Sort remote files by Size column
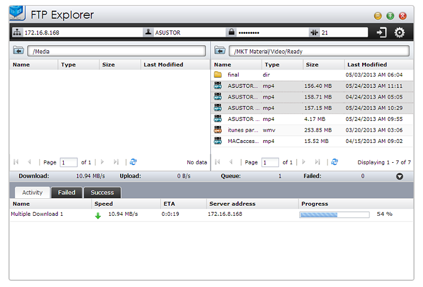 coord(312,65)
